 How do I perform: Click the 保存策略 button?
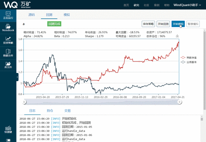pyautogui.click(x=148, y=24)
